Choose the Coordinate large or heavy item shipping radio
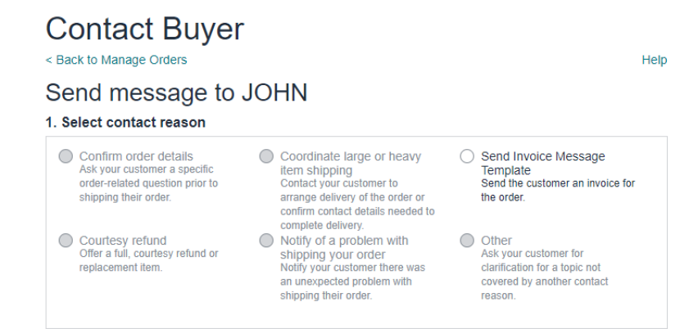680x329 pixels. click(266, 156)
